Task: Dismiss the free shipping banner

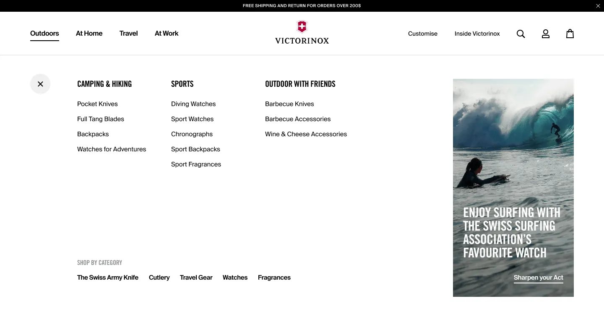Action: click(598, 6)
